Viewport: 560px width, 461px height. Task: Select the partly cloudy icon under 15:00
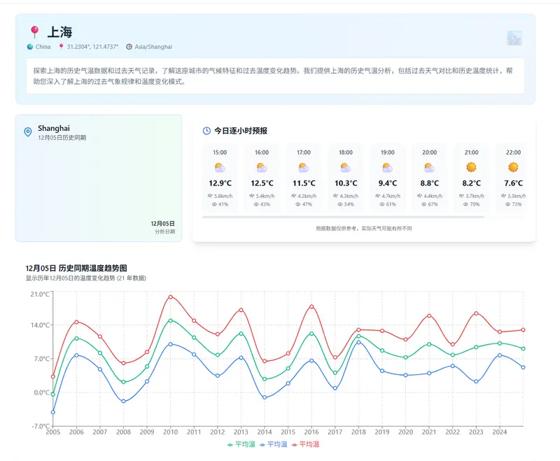(x=221, y=166)
